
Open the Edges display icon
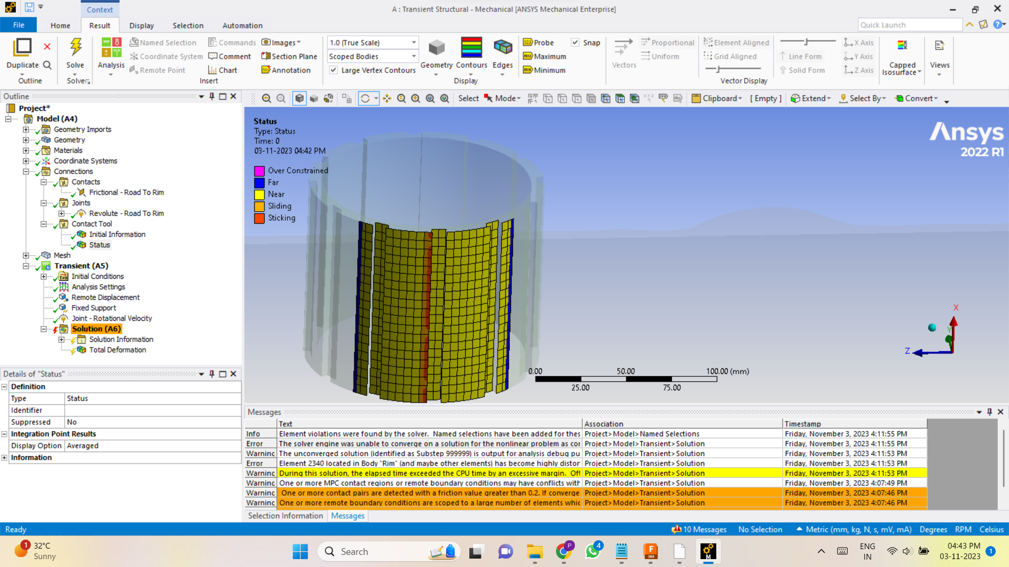(503, 47)
